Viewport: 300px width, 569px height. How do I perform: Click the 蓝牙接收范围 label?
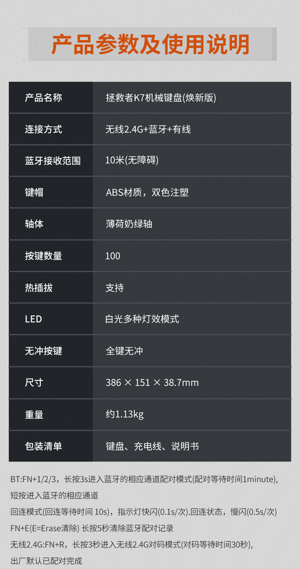tap(53, 161)
